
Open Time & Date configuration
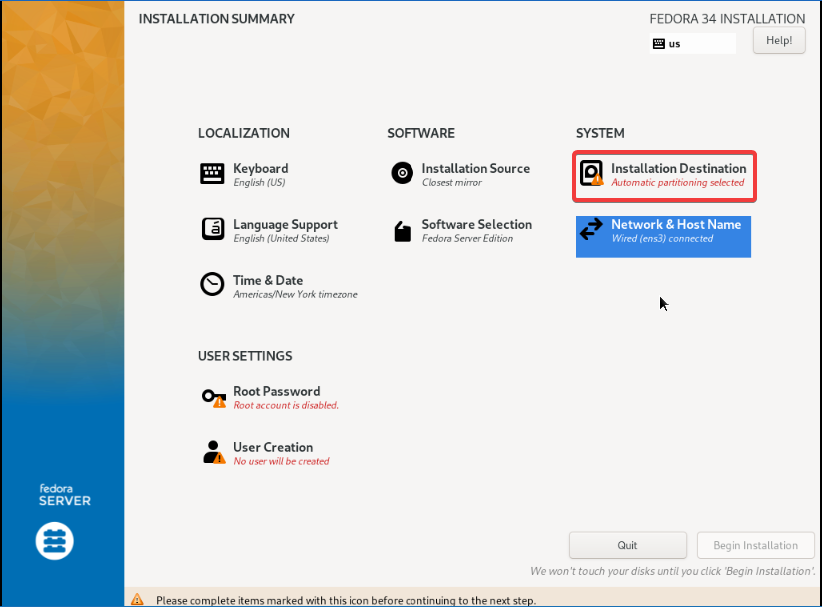[268, 280]
